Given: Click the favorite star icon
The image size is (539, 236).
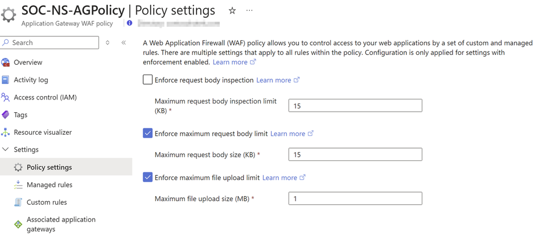Looking at the screenshot, I should [x=232, y=11].
